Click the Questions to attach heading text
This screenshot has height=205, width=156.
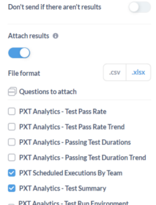(x=48, y=92)
